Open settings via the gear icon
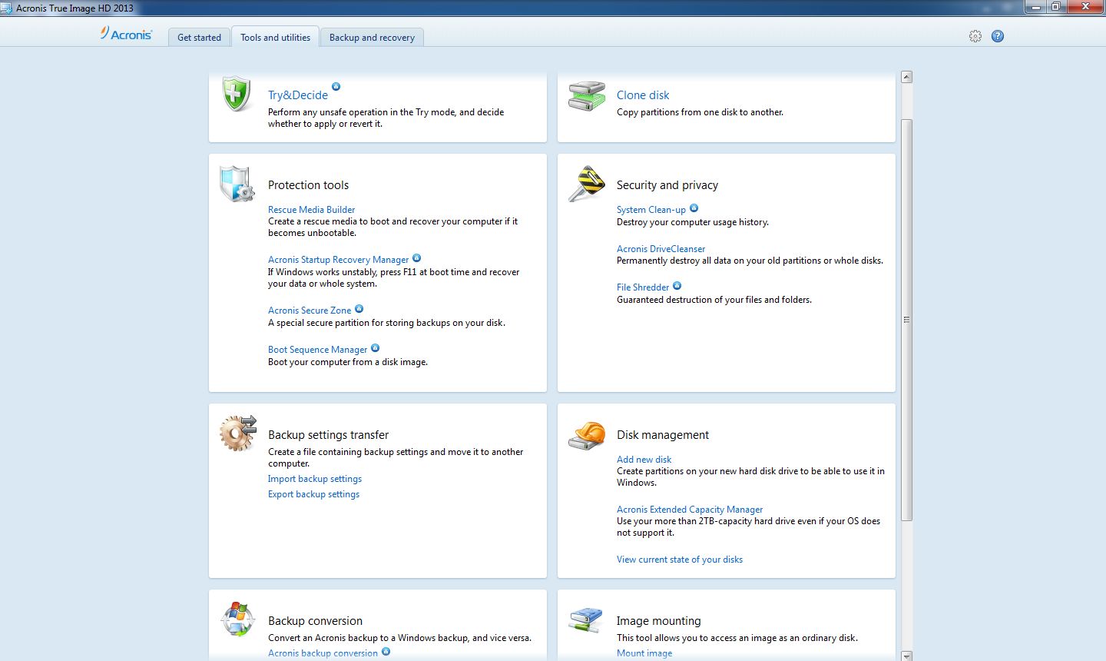This screenshot has width=1106, height=661. [975, 36]
